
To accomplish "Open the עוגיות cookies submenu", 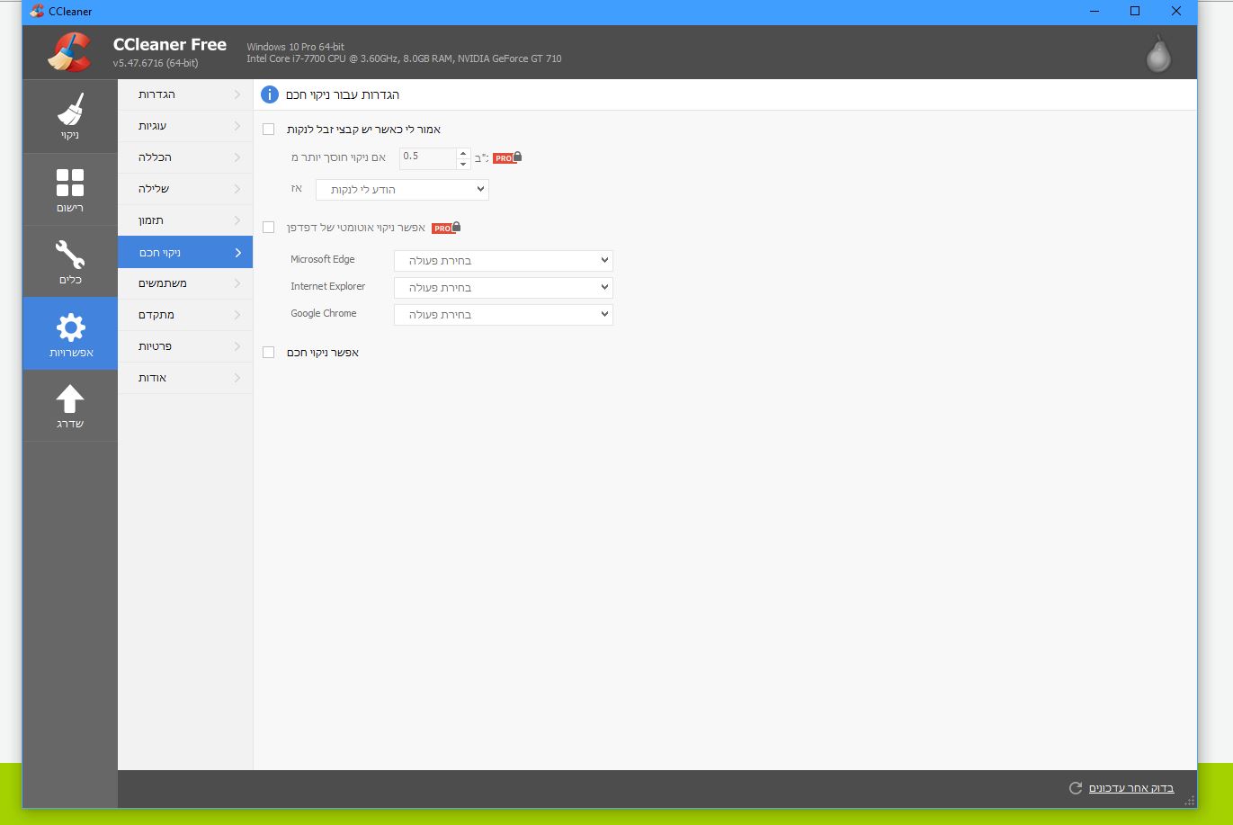I will coord(185,126).
